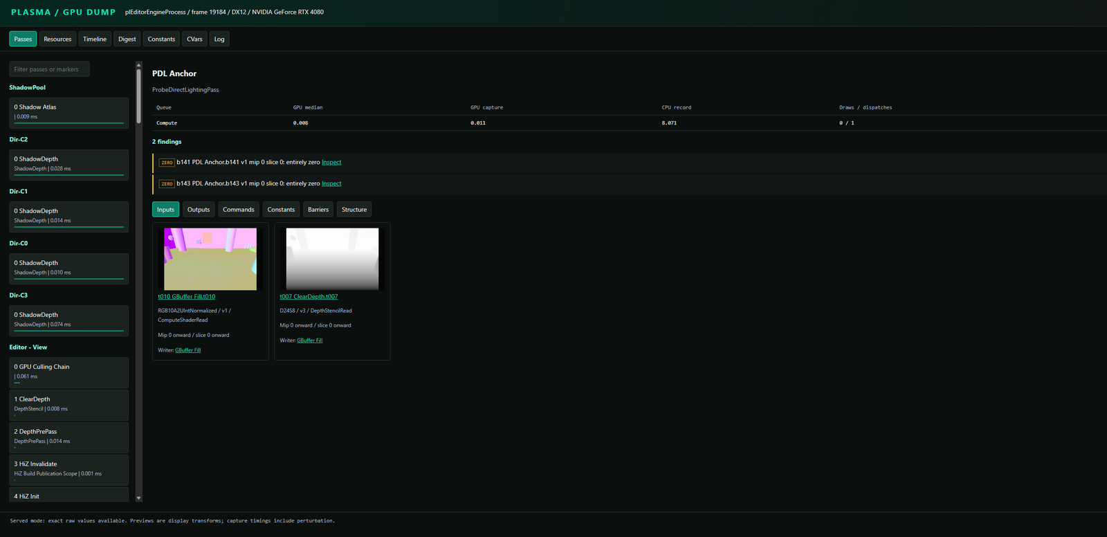The height and width of the screenshot is (537, 1107).
Task: Show the pass Constants section
Action: (281, 210)
